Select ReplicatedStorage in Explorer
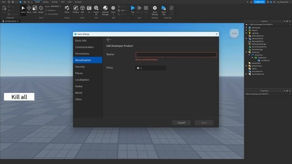 coord(259,44)
